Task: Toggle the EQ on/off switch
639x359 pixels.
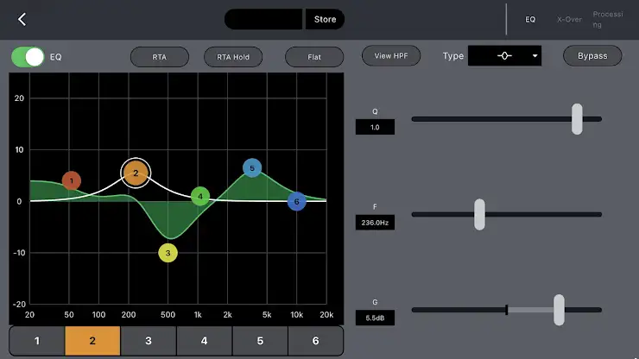Action: [x=28, y=57]
